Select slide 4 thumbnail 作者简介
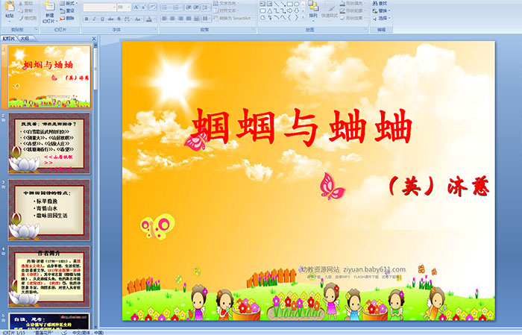The height and width of the screenshot is (335, 522). [49, 276]
